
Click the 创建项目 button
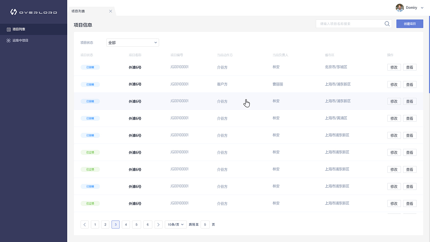click(410, 24)
